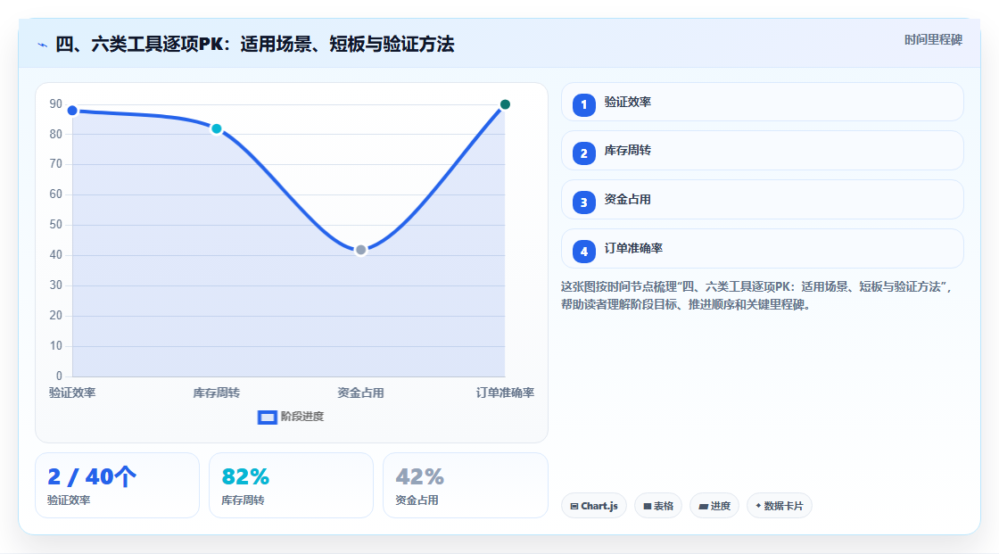This screenshot has height=554, width=999.
Task: Click the number 3 badge for 资金占用
Action: click(583, 203)
